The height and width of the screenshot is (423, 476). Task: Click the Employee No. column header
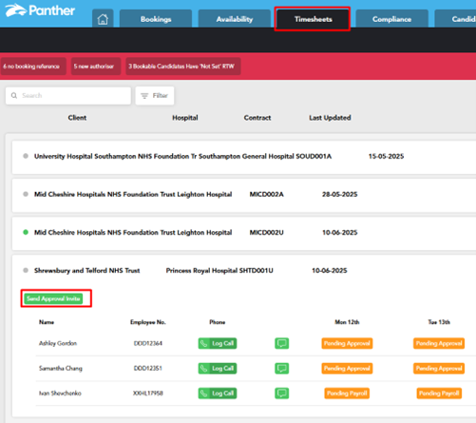click(x=148, y=322)
